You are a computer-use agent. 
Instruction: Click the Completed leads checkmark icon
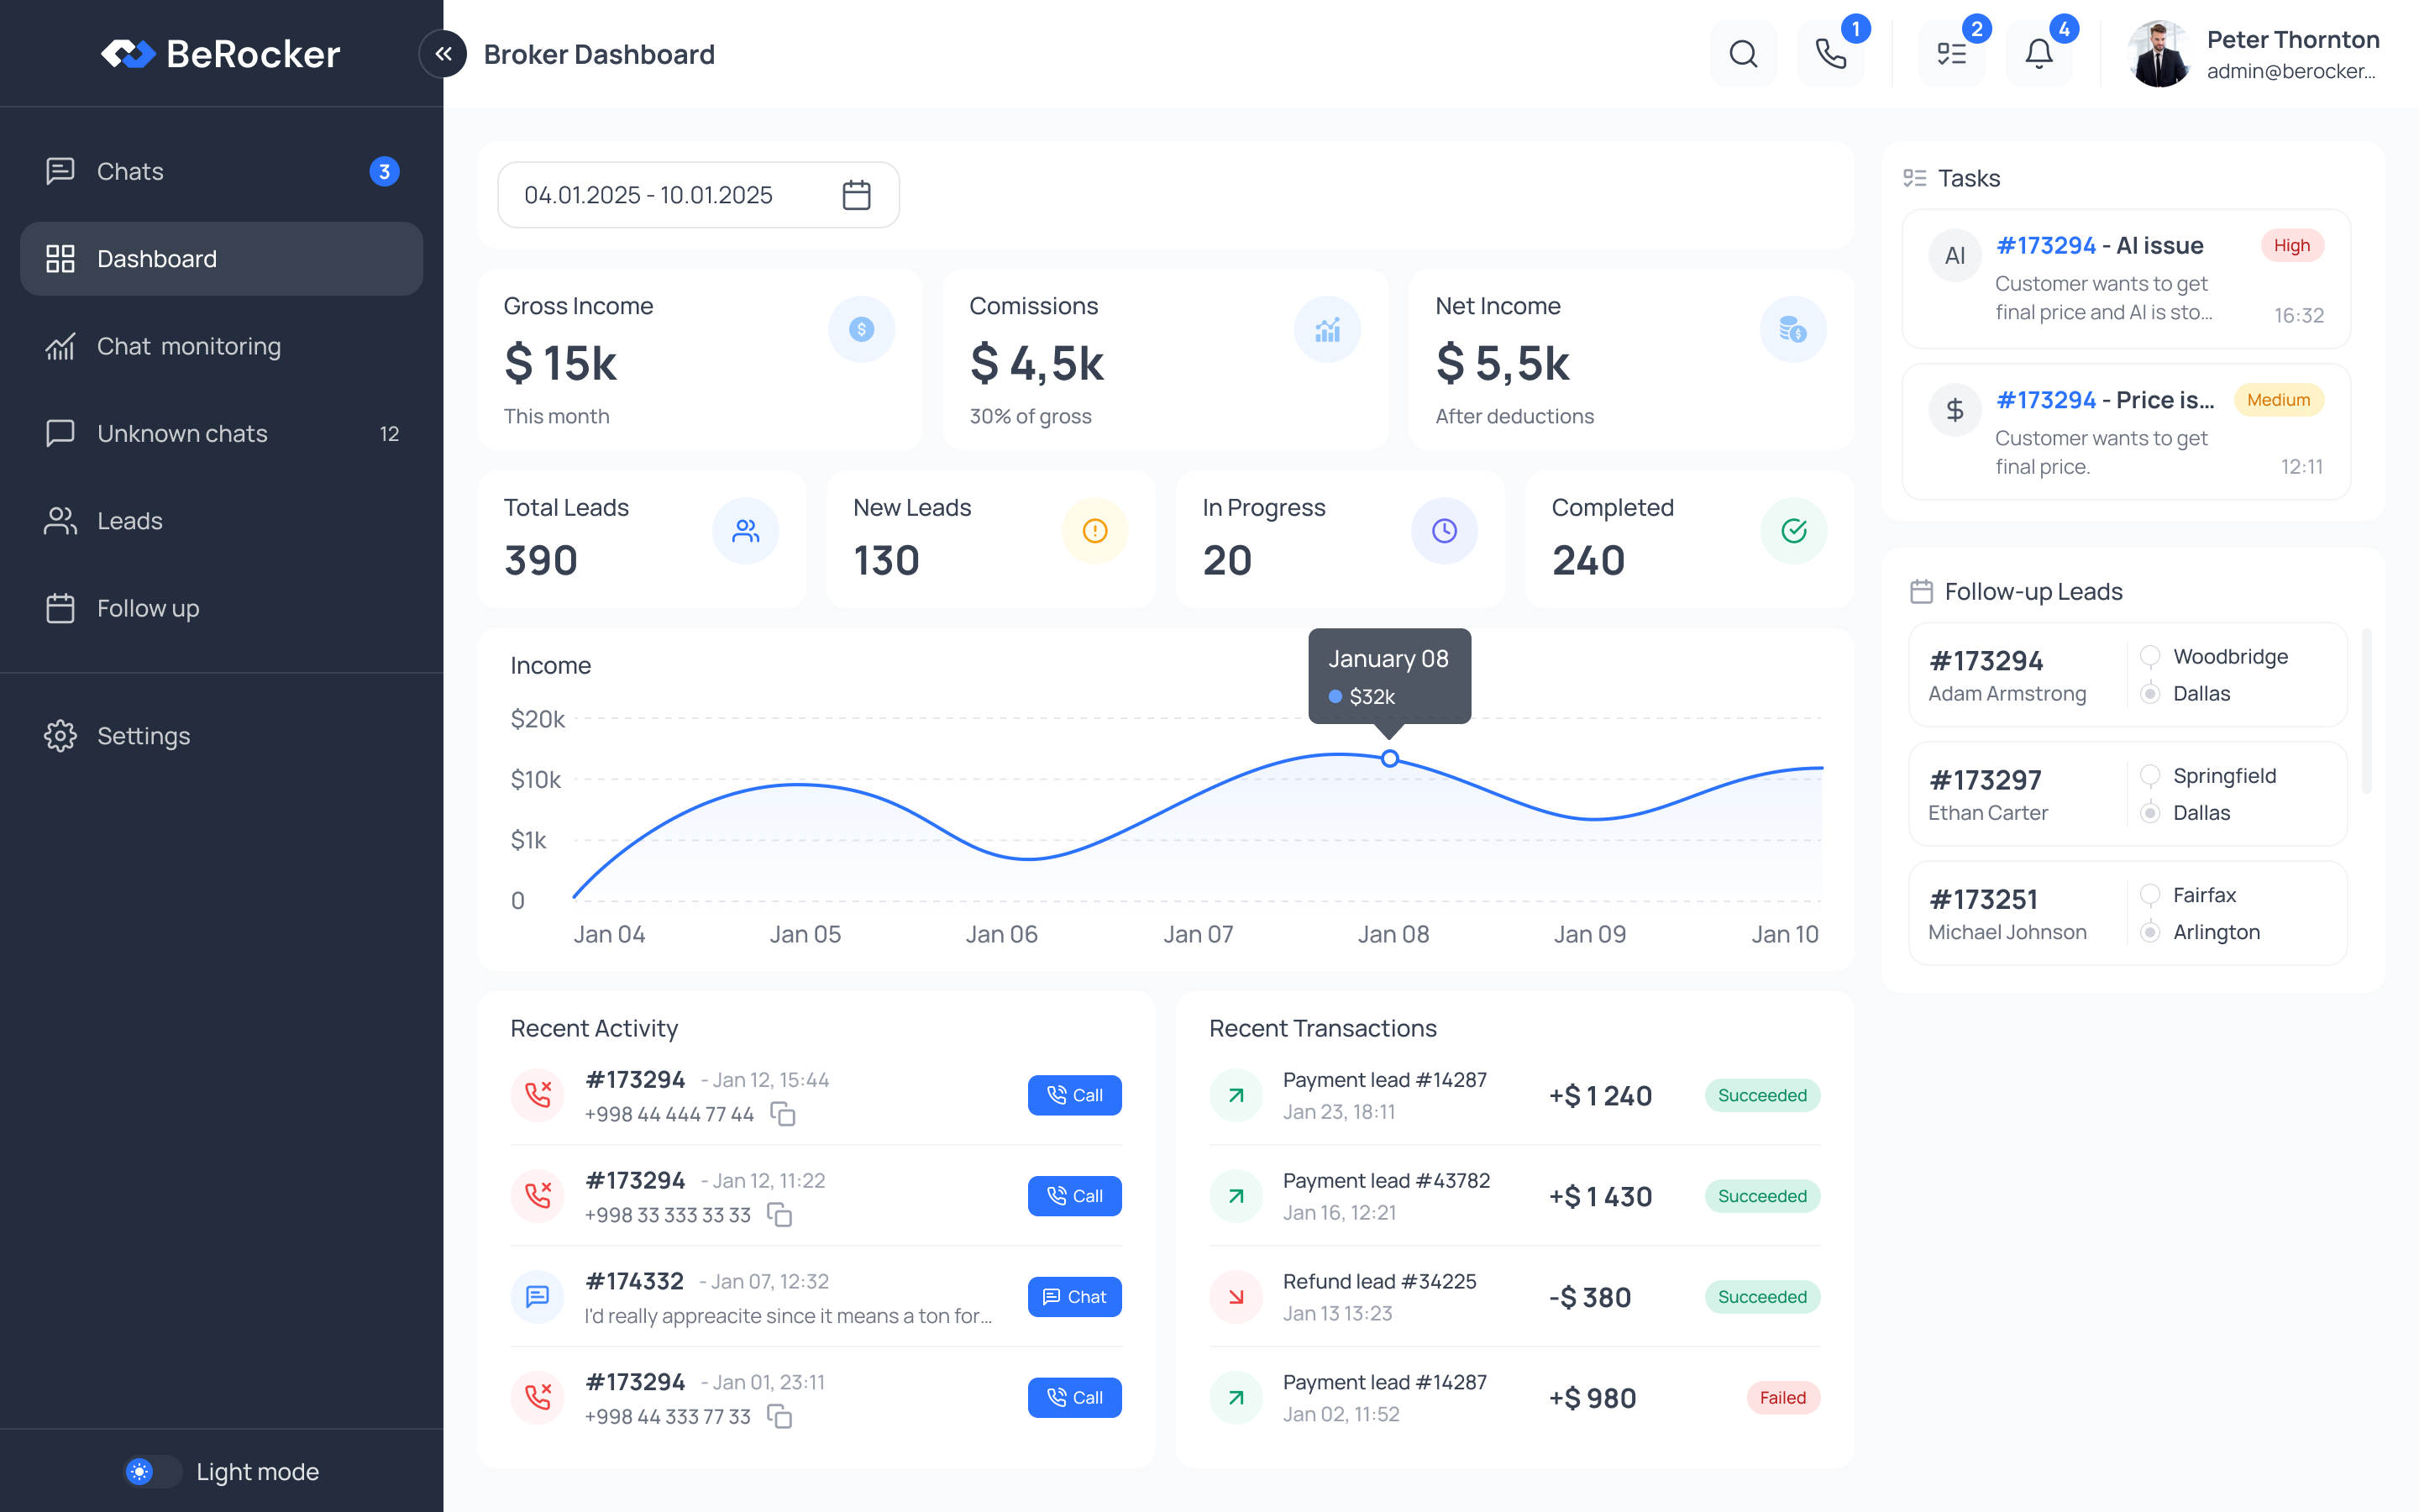point(1793,531)
